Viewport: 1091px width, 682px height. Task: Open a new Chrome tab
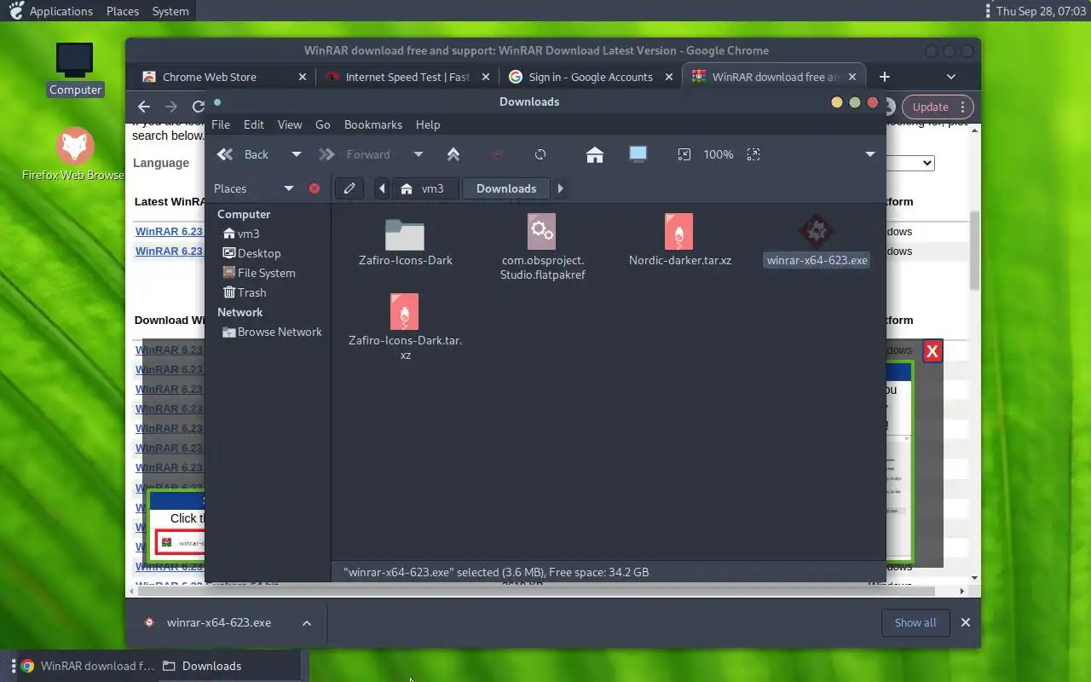click(885, 77)
